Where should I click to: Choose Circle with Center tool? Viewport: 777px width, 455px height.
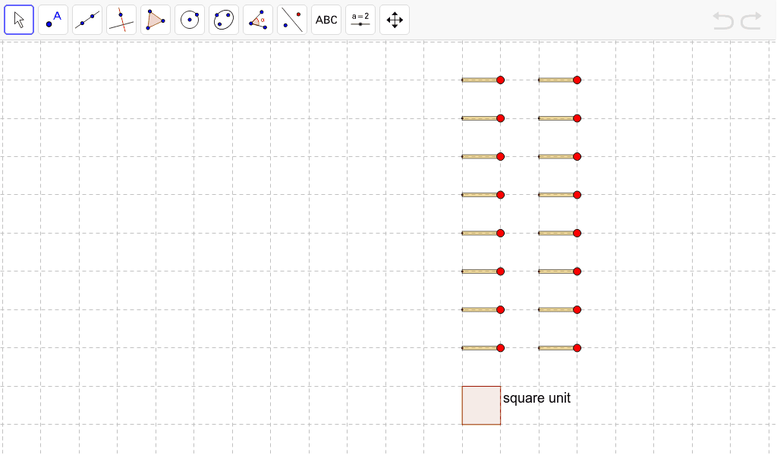(190, 20)
